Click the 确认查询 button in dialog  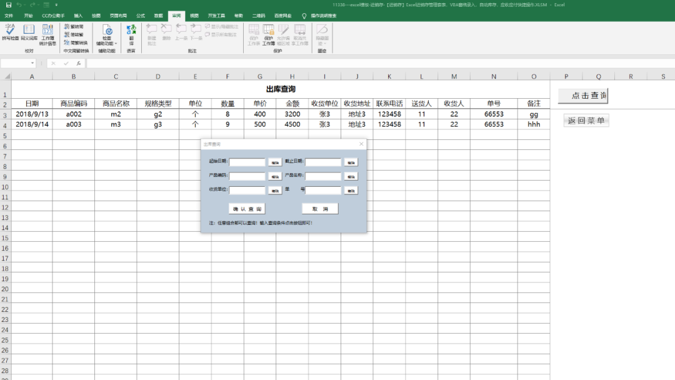tap(247, 209)
